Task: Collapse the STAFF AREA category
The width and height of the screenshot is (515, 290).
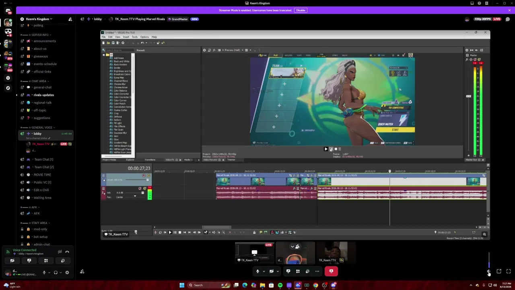Action: tap(35, 223)
